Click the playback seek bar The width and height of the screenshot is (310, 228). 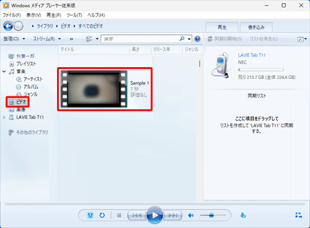pos(155,204)
